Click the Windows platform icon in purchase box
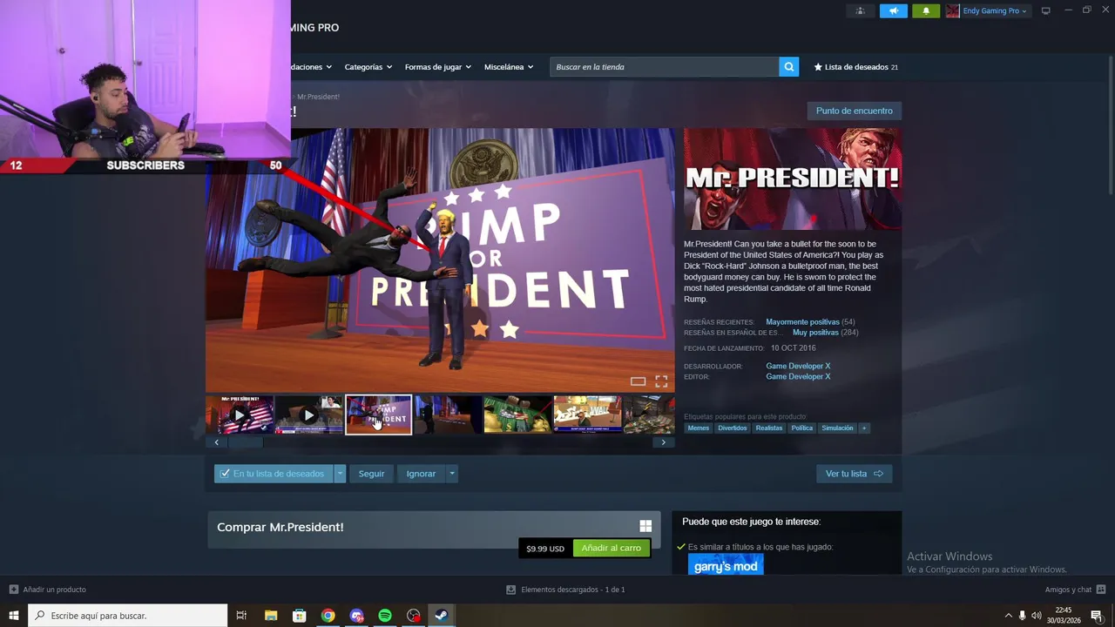 pyautogui.click(x=645, y=526)
